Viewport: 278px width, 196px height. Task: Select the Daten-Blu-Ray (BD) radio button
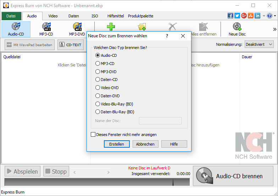pos(98,111)
